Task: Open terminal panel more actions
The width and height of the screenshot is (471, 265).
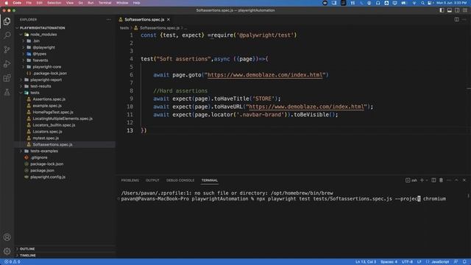Action: [449, 180]
